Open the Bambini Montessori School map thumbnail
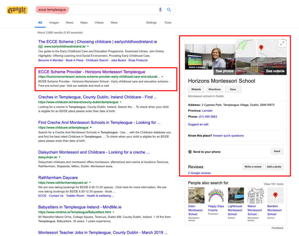Viewport: 299px width, 236px height. coord(275,196)
